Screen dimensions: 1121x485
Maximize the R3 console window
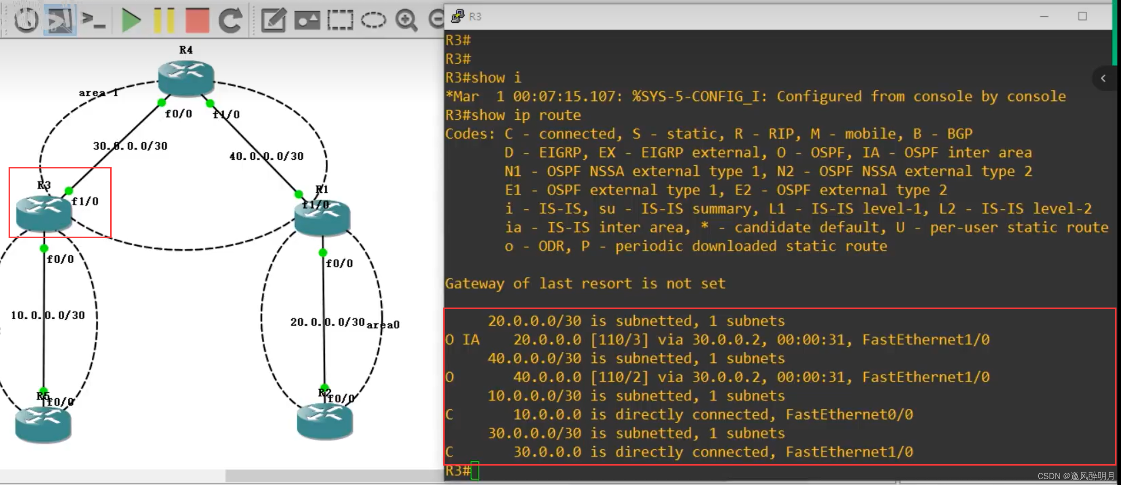click(1082, 16)
